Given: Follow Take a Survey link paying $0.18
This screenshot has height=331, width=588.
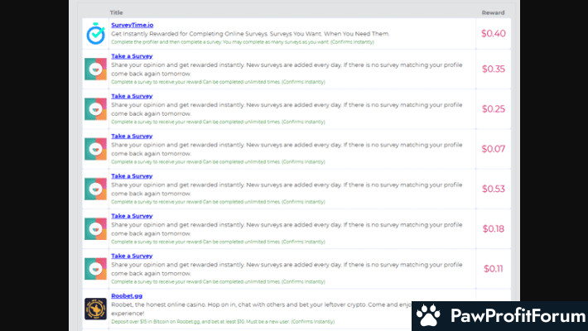Looking at the screenshot, I should coord(132,215).
